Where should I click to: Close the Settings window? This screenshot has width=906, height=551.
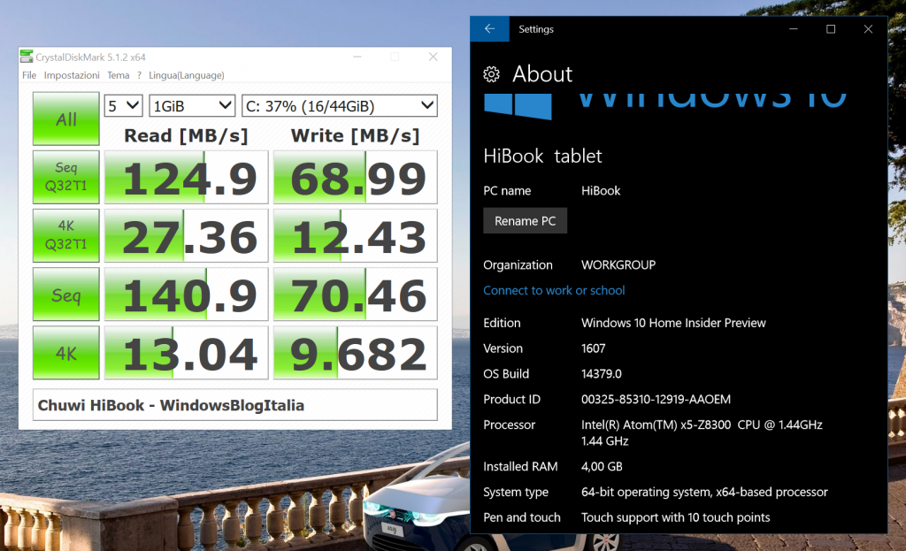pyautogui.click(x=868, y=29)
